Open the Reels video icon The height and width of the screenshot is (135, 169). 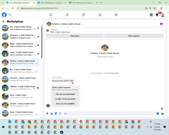83,15
